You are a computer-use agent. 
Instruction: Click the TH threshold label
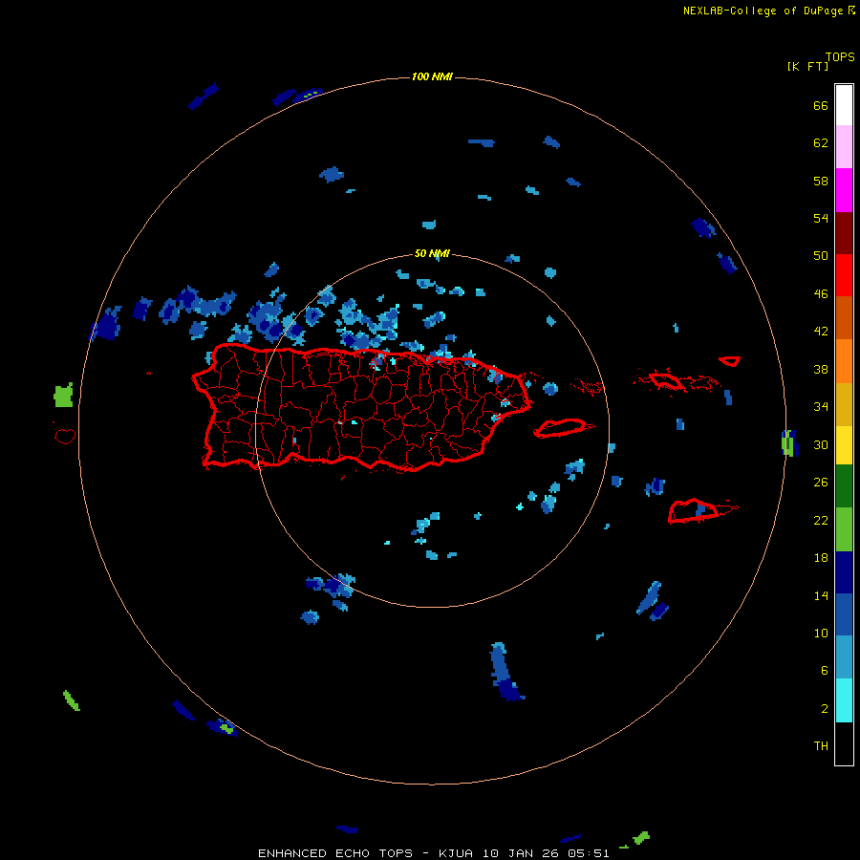821,746
